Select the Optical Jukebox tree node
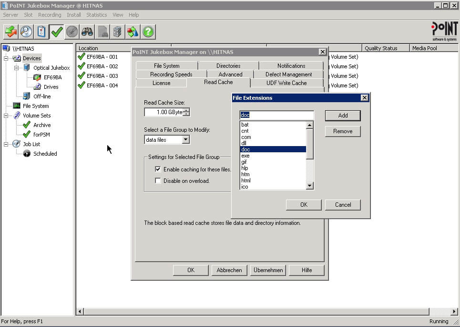Image resolution: width=460 pixels, height=327 pixels. point(51,68)
